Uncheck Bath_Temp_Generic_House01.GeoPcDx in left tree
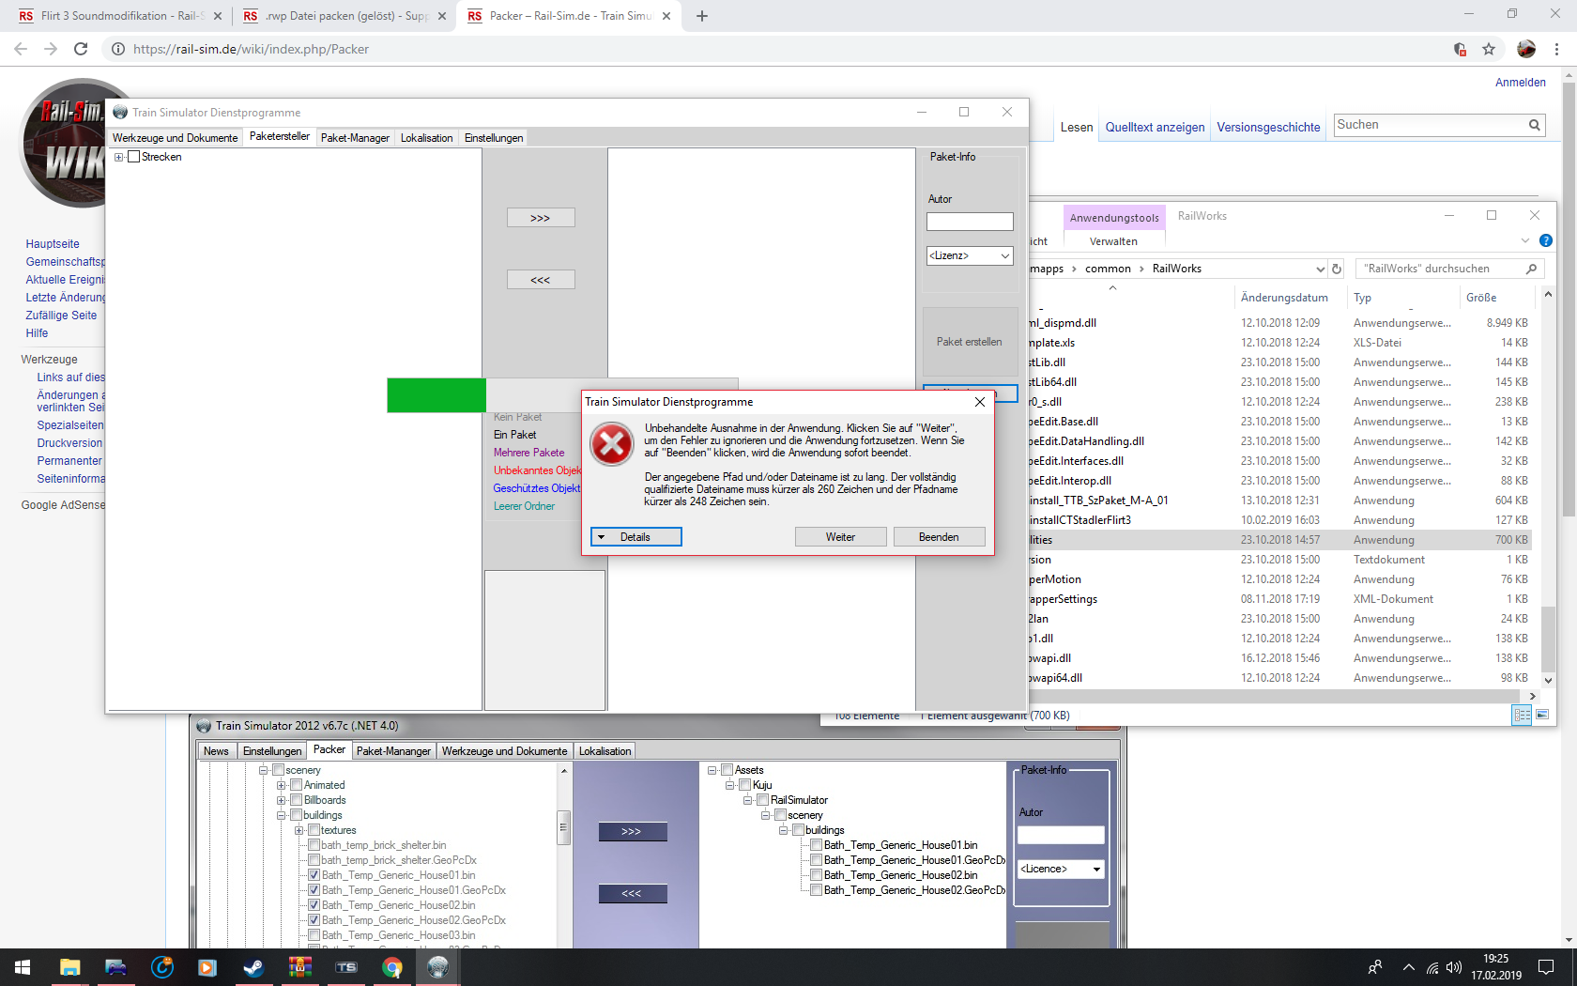1577x986 pixels. [x=314, y=890]
